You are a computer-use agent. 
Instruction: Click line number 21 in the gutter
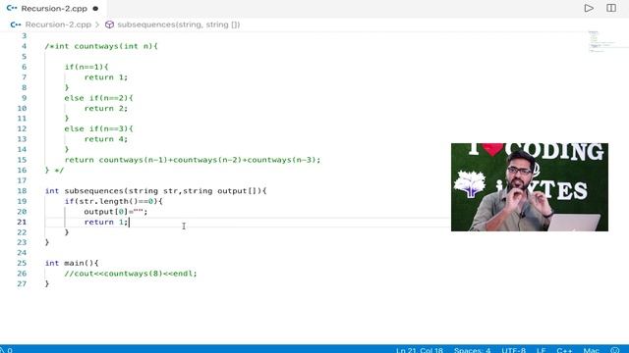22,222
